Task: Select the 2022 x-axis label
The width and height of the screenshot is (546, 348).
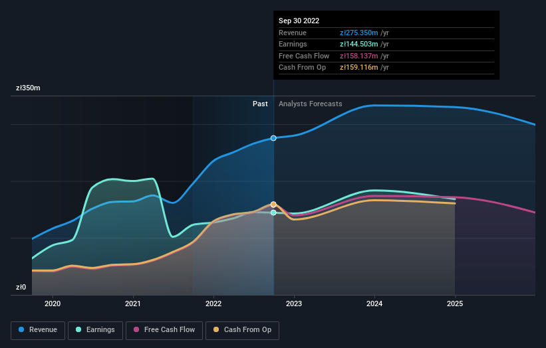Action: (213, 304)
